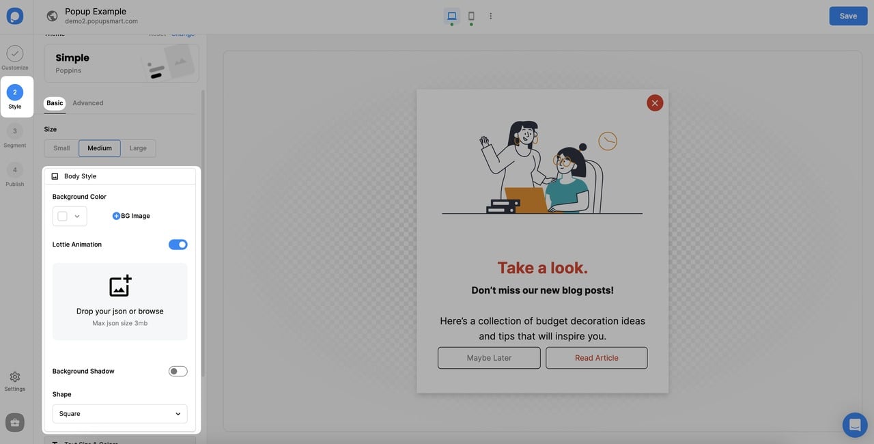Click the Body Style section icon
874x444 pixels.
pyautogui.click(x=55, y=176)
